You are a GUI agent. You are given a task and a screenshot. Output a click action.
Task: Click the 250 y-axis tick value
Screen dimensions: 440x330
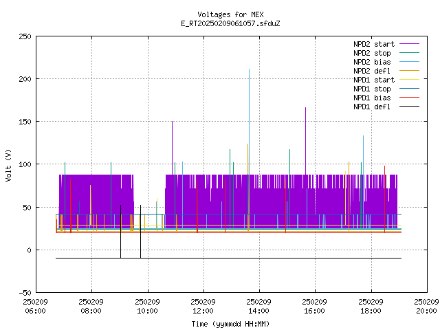(x=25, y=36)
